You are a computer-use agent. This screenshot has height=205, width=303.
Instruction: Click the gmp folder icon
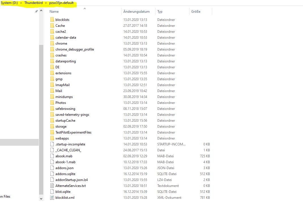[52, 79]
